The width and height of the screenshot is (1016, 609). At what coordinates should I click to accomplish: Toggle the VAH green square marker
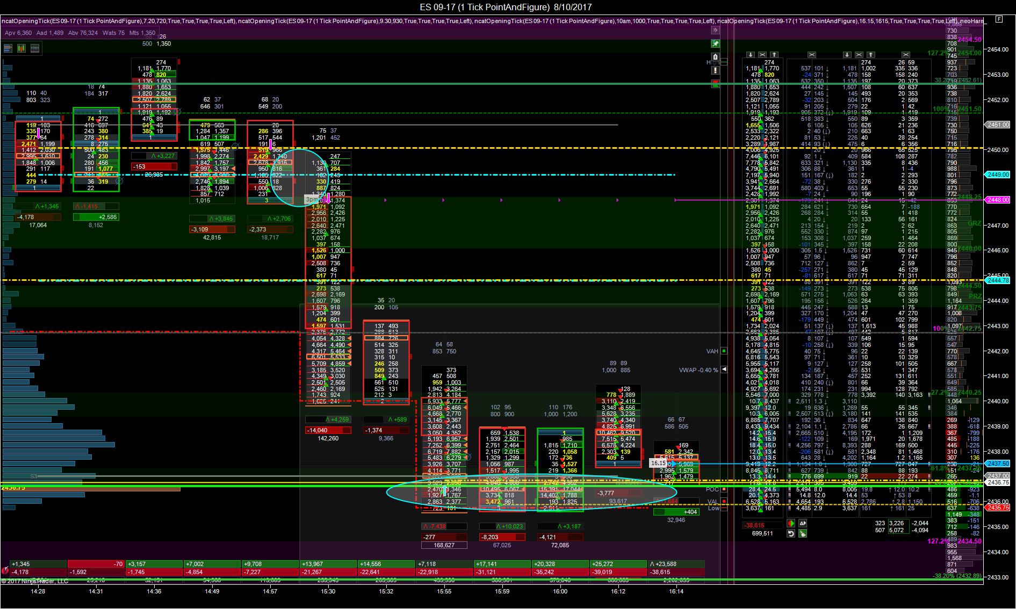724,351
